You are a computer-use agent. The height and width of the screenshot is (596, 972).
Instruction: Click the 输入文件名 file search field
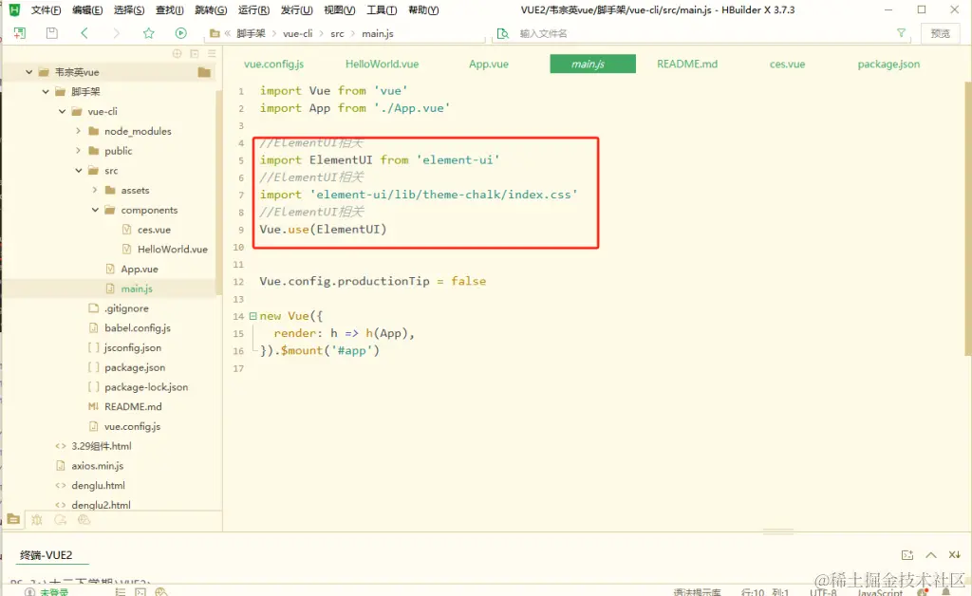(701, 33)
